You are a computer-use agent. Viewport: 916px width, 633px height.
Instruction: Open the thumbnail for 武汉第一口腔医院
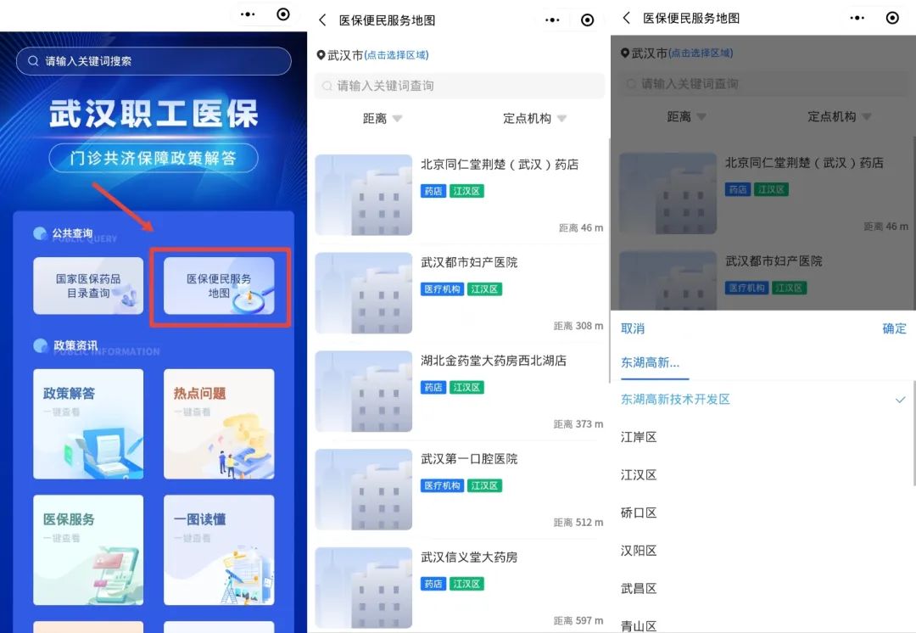(363, 490)
